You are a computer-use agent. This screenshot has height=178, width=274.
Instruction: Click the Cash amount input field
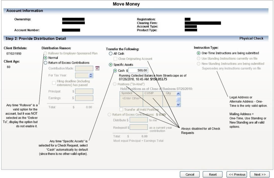[x=138, y=71]
